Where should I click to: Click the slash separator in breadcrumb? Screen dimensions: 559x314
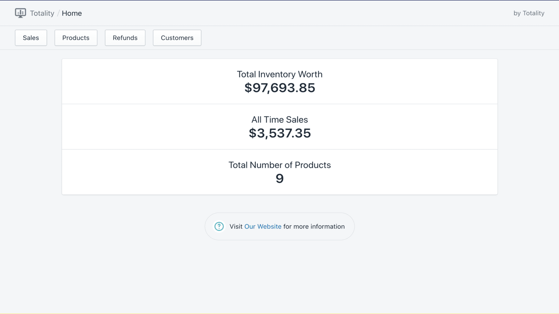[x=58, y=13]
